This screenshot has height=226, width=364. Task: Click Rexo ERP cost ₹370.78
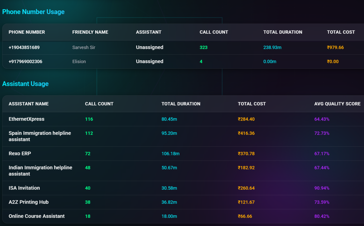[x=246, y=154]
